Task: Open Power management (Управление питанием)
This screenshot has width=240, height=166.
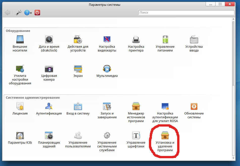Action: (165, 44)
